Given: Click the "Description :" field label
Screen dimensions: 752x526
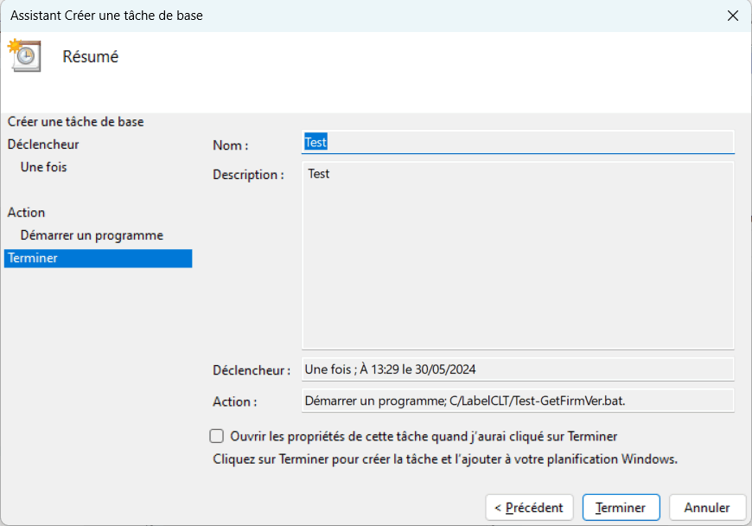Looking at the screenshot, I should [248, 175].
